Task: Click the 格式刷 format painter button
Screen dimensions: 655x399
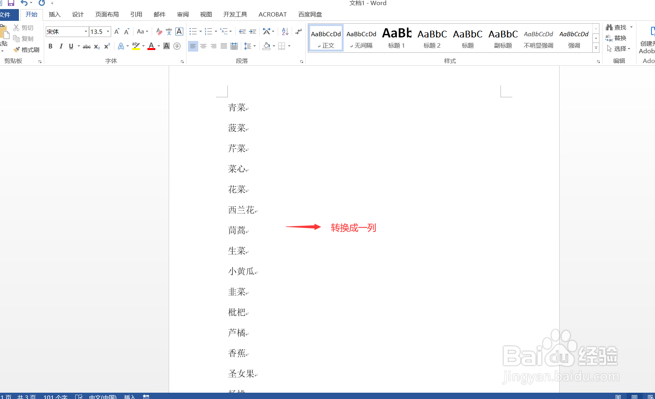Action: pos(26,49)
